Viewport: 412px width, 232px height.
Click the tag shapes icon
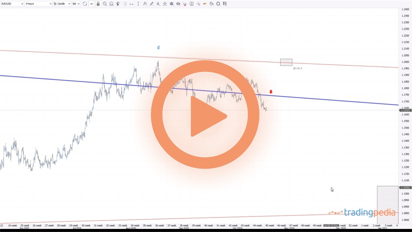point(212,3)
